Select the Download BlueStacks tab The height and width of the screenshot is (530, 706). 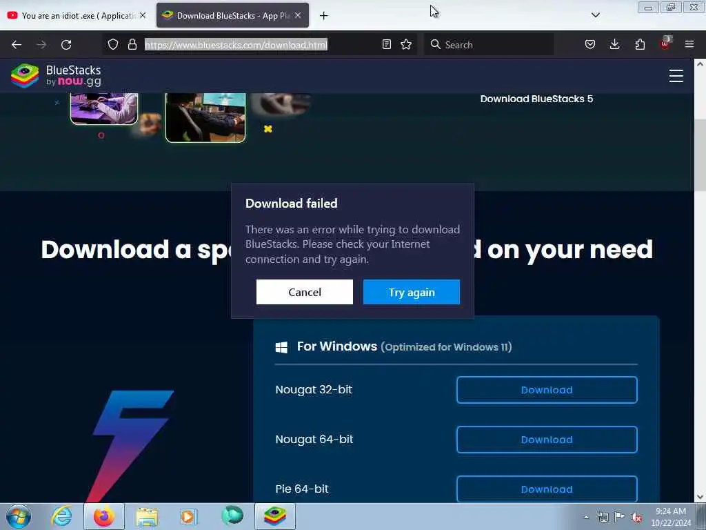[x=232, y=16]
